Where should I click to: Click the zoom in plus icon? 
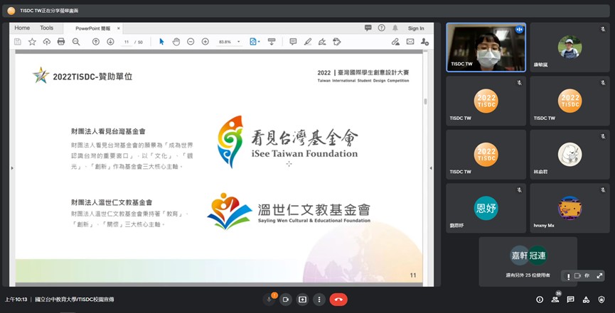click(205, 42)
